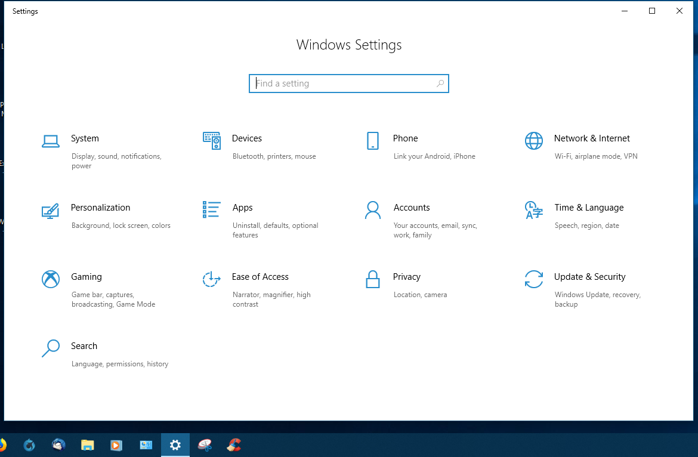698x457 pixels.
Task: Open File Explorer from the taskbar
Action: (x=88, y=445)
